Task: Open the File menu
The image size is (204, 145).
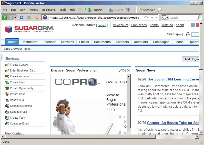Action: point(5,10)
